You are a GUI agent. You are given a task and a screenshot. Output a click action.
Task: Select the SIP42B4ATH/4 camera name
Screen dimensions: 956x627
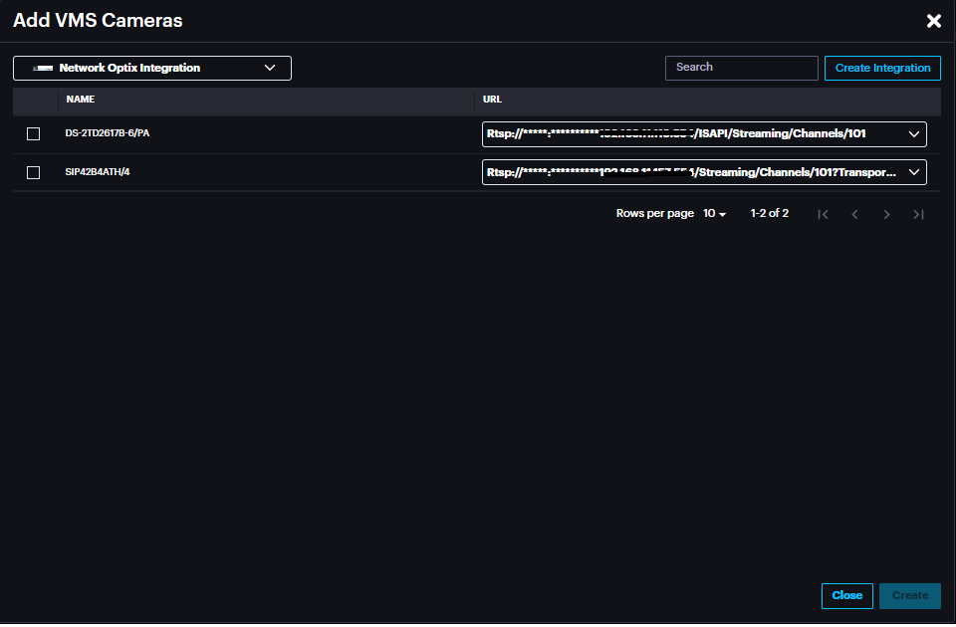tap(98, 172)
